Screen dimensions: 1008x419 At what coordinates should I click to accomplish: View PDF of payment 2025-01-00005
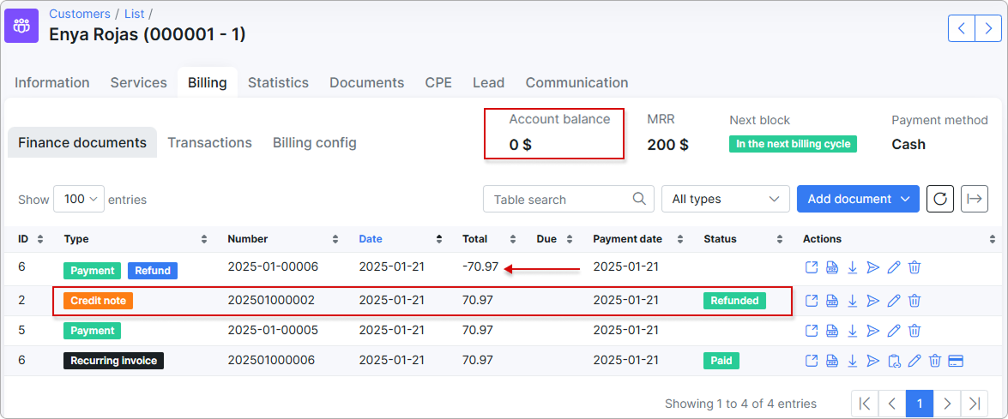tap(832, 331)
